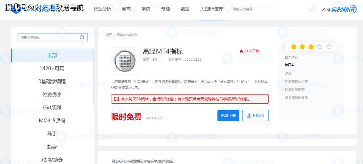Click the 易经MT4指标 title
This screenshot has width=363, height=164.
coord(163,51)
